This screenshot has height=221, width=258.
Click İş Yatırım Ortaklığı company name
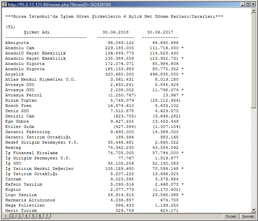pos(31,174)
